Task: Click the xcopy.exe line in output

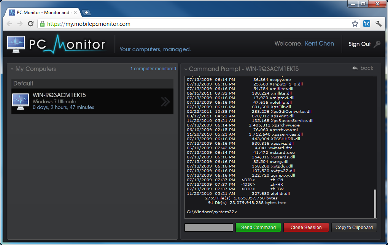Action: pos(239,79)
